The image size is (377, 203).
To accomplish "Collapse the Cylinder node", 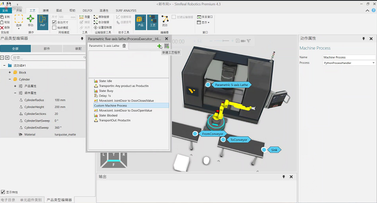I will coord(9,79).
